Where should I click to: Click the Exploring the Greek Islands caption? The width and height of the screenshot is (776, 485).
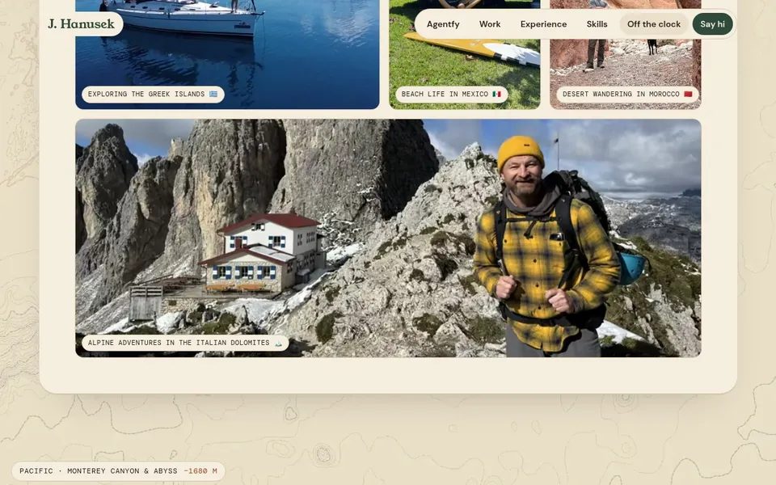153,94
